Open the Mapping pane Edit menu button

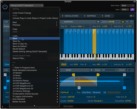[x=7, y=22]
